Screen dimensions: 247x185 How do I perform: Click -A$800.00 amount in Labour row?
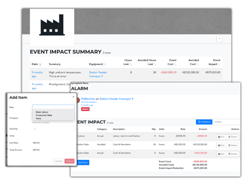click(x=202, y=136)
